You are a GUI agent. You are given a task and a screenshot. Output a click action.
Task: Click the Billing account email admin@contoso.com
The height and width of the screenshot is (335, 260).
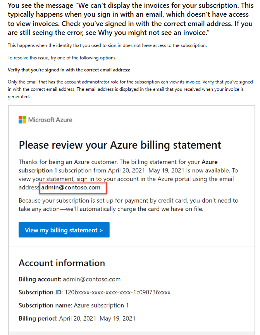click(x=92, y=279)
